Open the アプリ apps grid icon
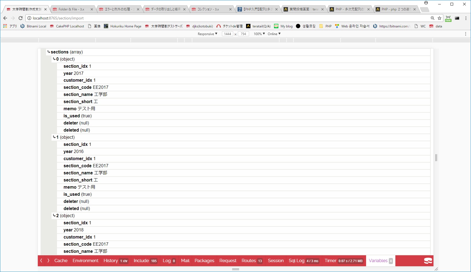The image size is (471, 272). tap(5, 26)
